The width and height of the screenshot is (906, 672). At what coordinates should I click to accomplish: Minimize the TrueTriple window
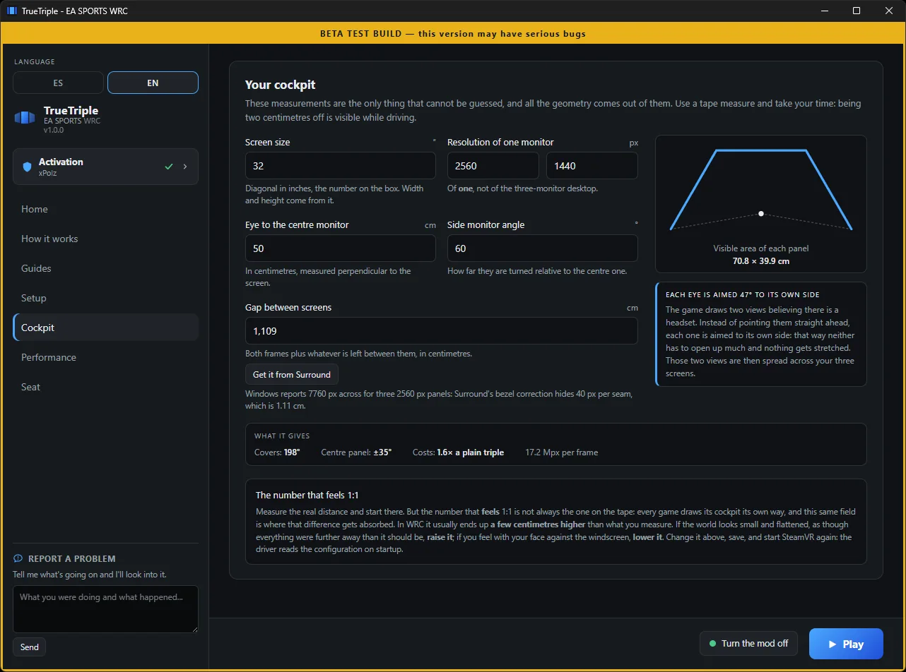(x=824, y=11)
